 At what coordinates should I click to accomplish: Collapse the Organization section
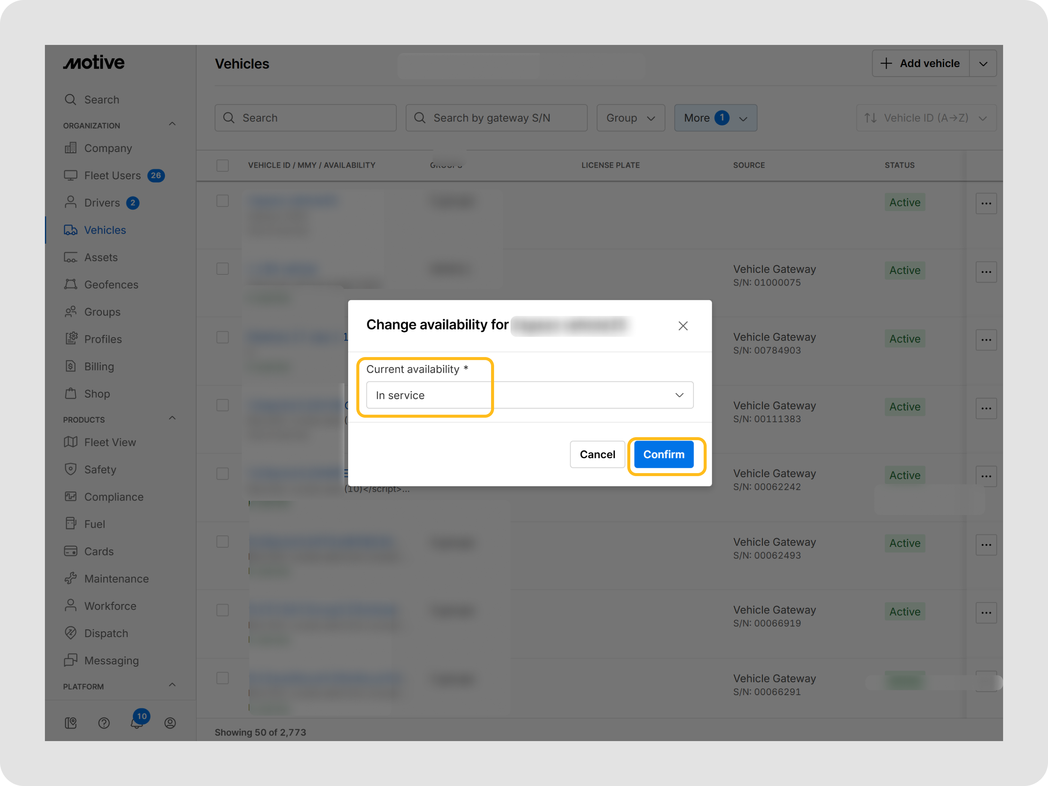[173, 124]
